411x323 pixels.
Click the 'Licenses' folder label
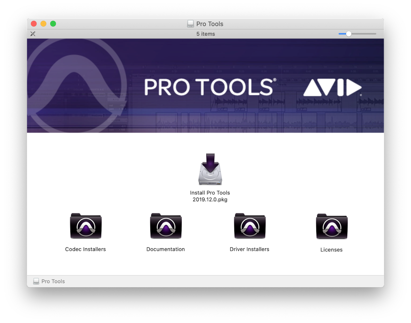(x=332, y=250)
